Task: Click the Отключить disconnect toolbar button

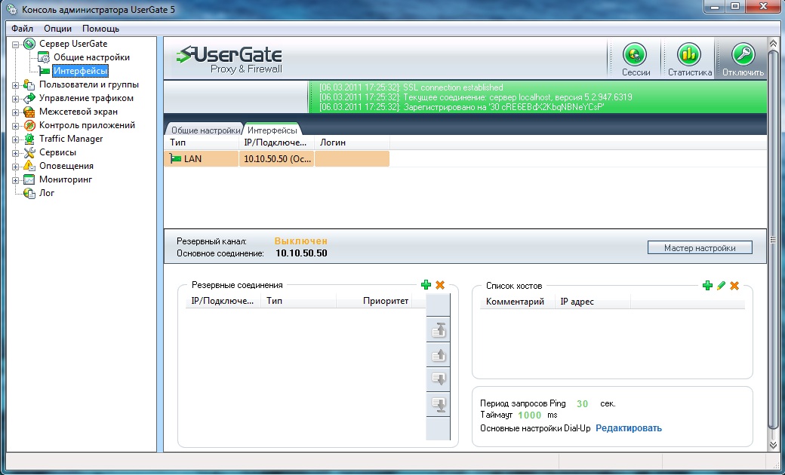Action: point(743,59)
